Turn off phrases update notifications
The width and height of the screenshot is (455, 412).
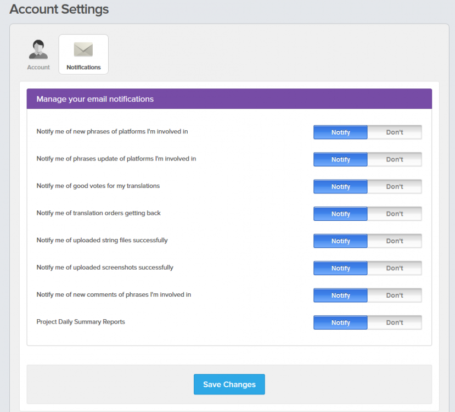tap(394, 159)
